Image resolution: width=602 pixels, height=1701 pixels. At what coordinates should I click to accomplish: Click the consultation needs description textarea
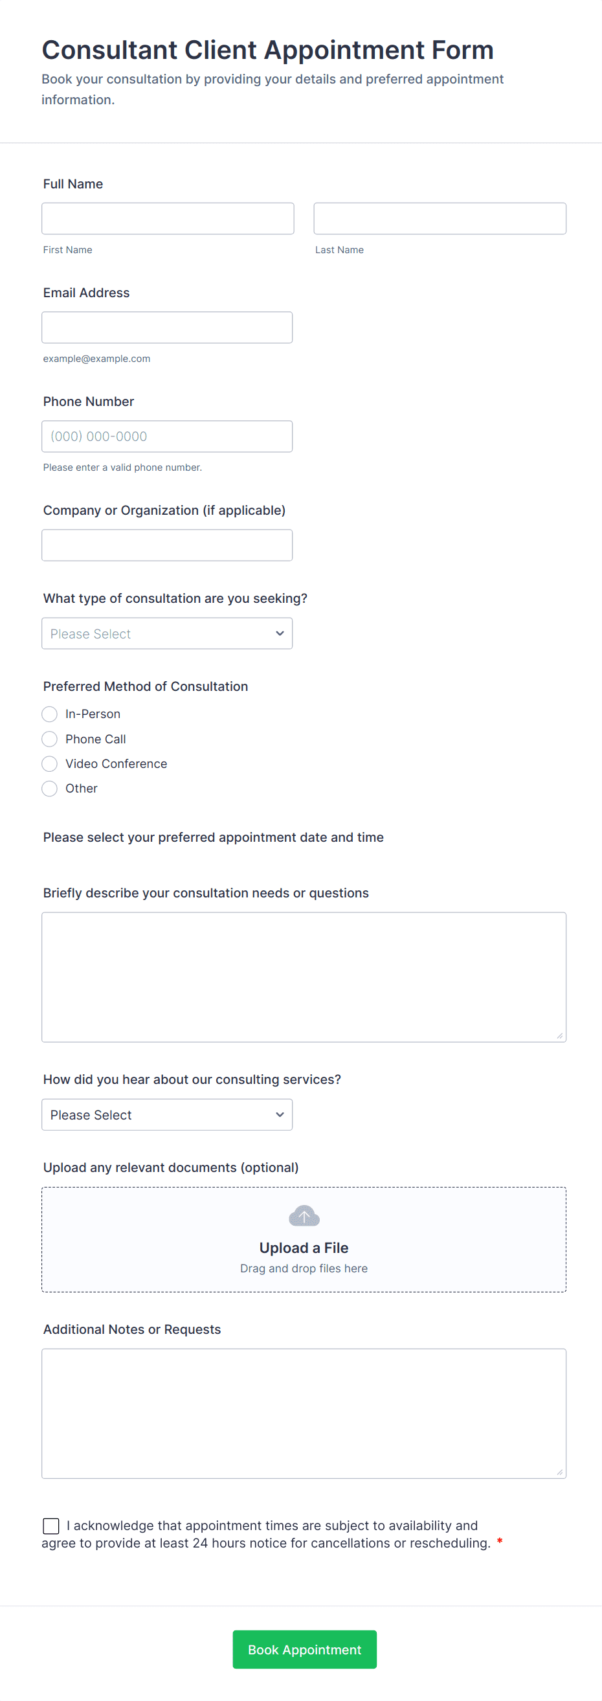[304, 976]
